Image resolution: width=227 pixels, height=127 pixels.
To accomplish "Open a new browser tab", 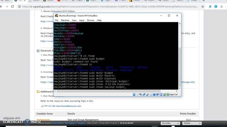I will pos(204,1).
